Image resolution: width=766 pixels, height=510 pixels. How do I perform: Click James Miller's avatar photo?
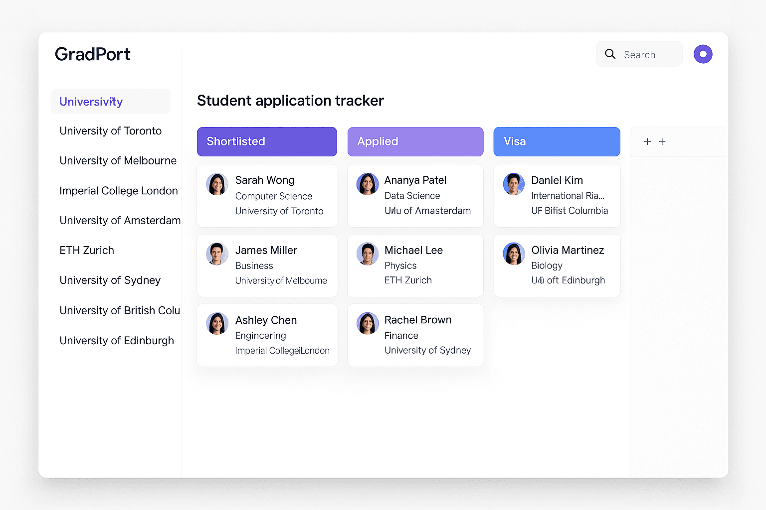[x=217, y=254]
